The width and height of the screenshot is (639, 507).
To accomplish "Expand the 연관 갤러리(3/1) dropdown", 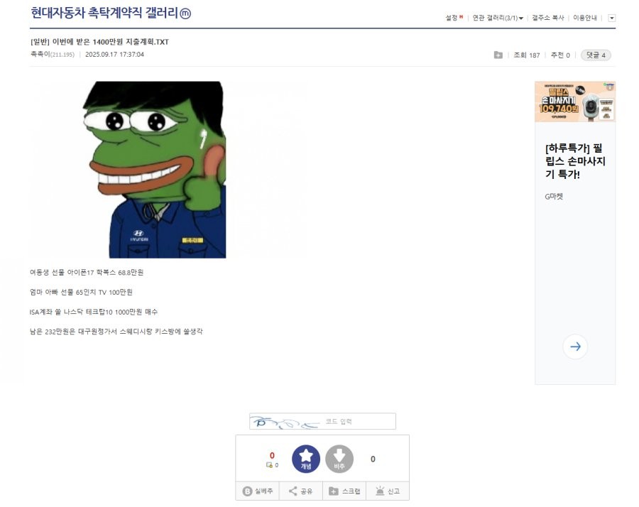I will coord(498,18).
